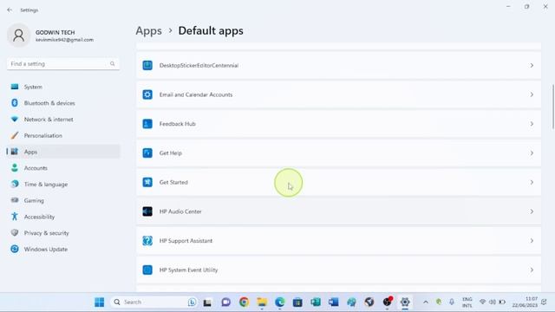Open File Explorer from the taskbar

(262, 302)
